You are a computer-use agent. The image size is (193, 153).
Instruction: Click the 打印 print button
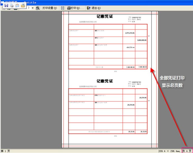click(x=75, y=8)
